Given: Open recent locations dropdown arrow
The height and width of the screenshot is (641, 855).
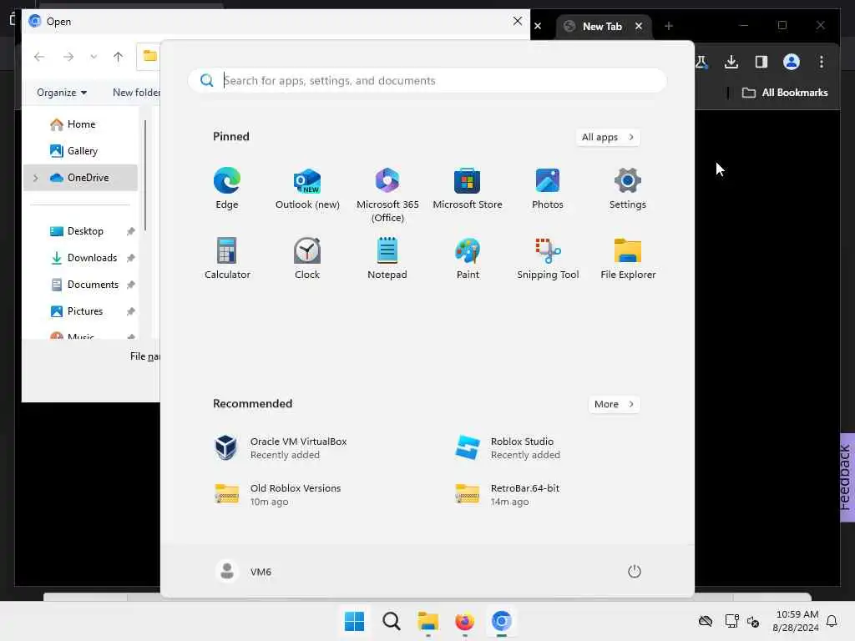Looking at the screenshot, I should [94, 57].
